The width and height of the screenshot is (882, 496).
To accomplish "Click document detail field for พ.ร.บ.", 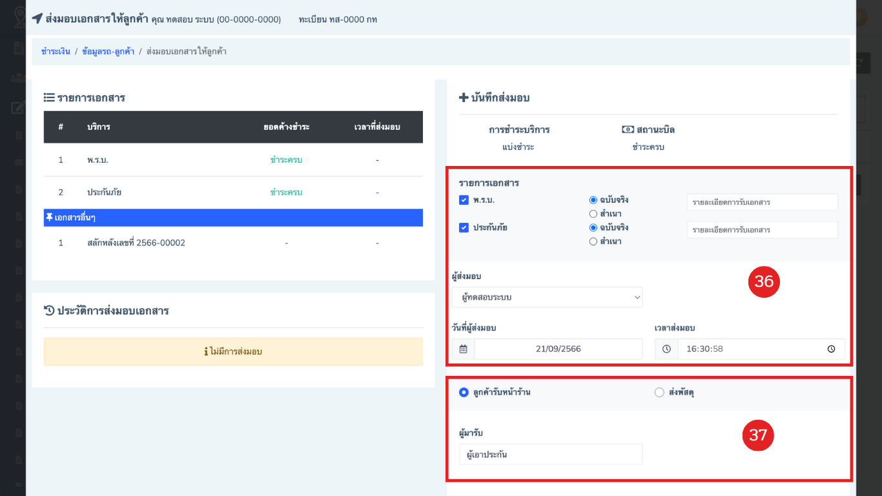I will point(763,202).
